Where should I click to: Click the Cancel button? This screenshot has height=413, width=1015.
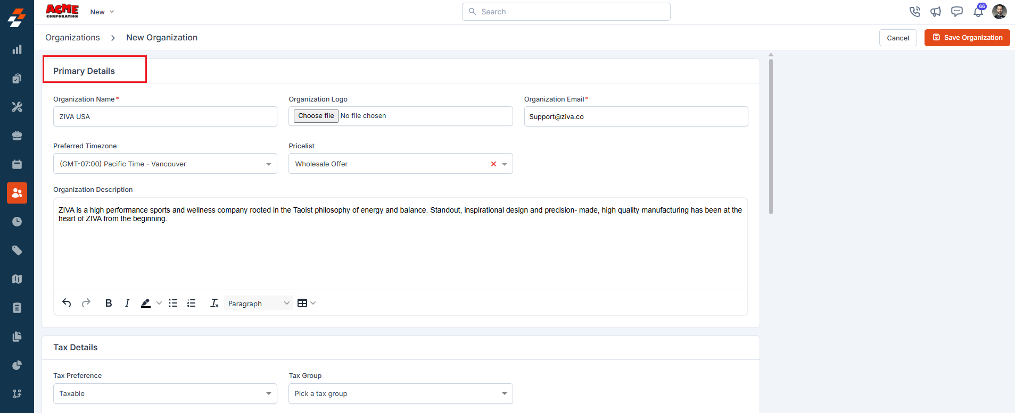(898, 38)
